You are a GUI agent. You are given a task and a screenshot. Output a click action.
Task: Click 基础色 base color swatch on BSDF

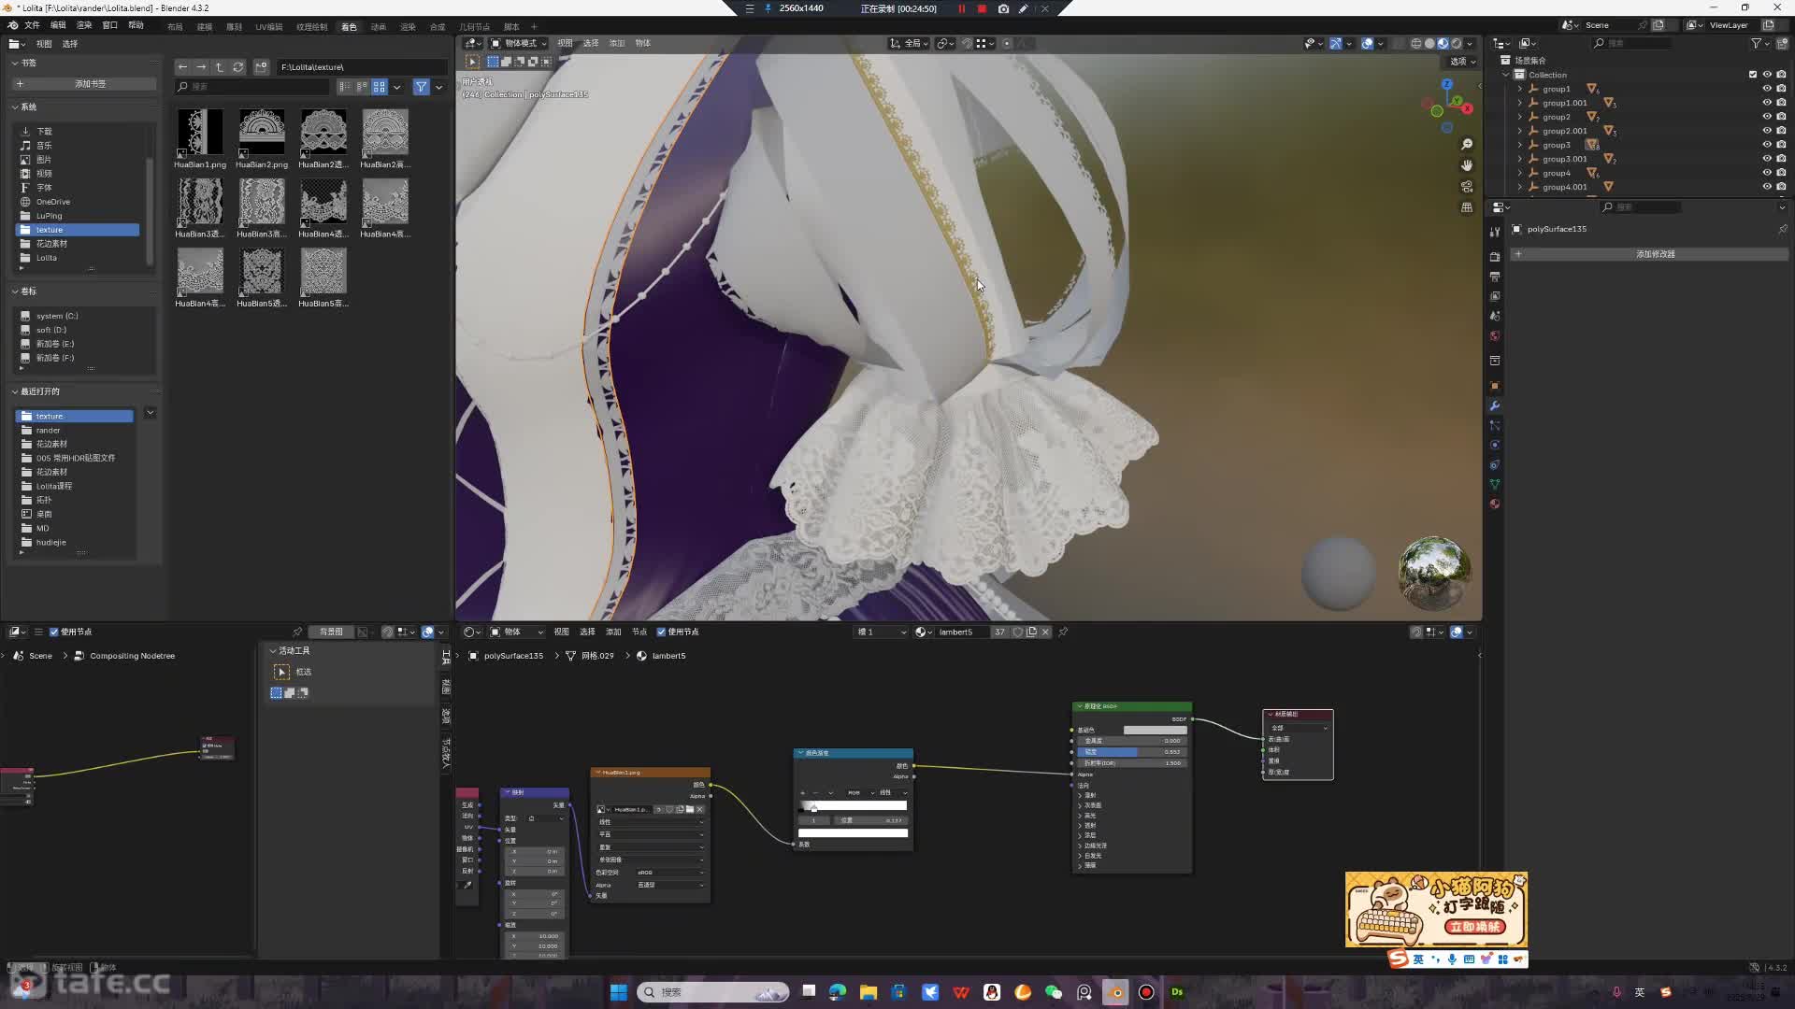pos(1155,731)
